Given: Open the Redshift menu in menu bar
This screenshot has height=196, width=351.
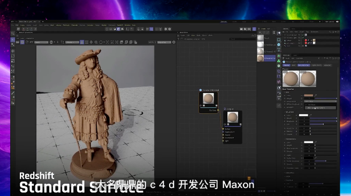Looking at the screenshot, I should 120,25.
